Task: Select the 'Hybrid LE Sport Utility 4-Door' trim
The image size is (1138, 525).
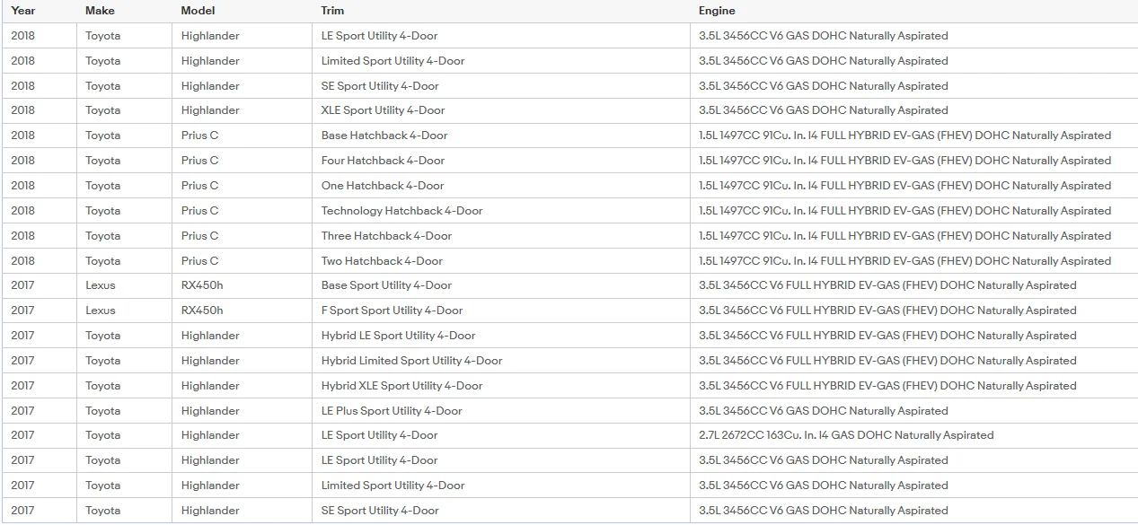Action: [399, 336]
